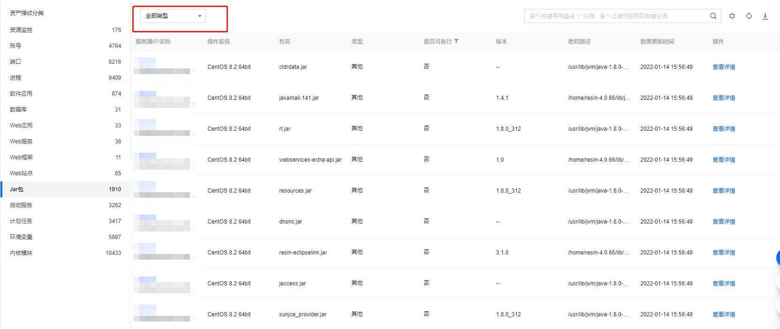Select the 内核模块 category

coord(21,253)
